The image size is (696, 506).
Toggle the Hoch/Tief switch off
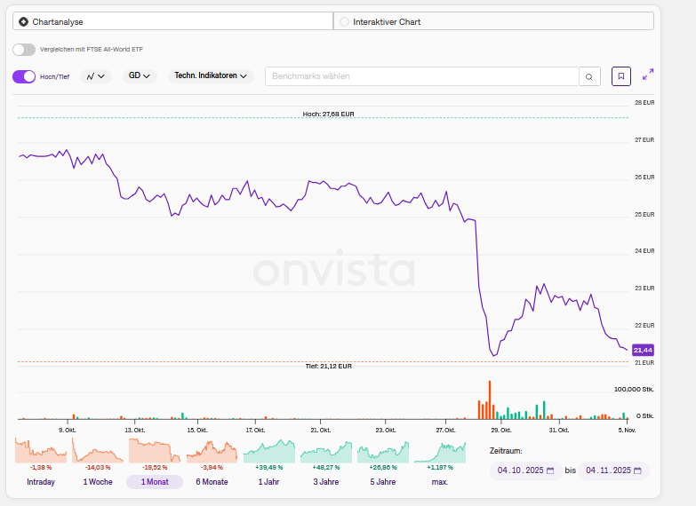tap(24, 76)
